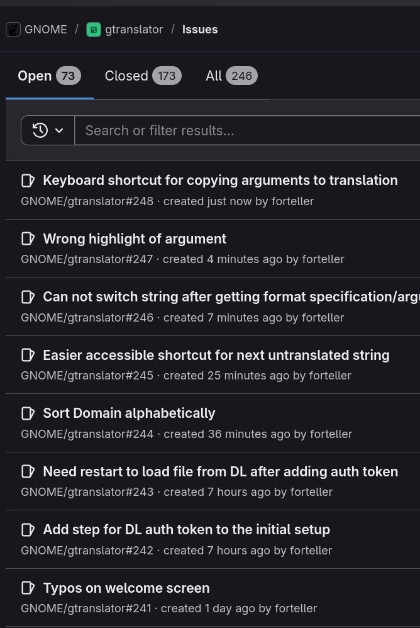
Task: Show the All issues tab
Action: [231, 76]
